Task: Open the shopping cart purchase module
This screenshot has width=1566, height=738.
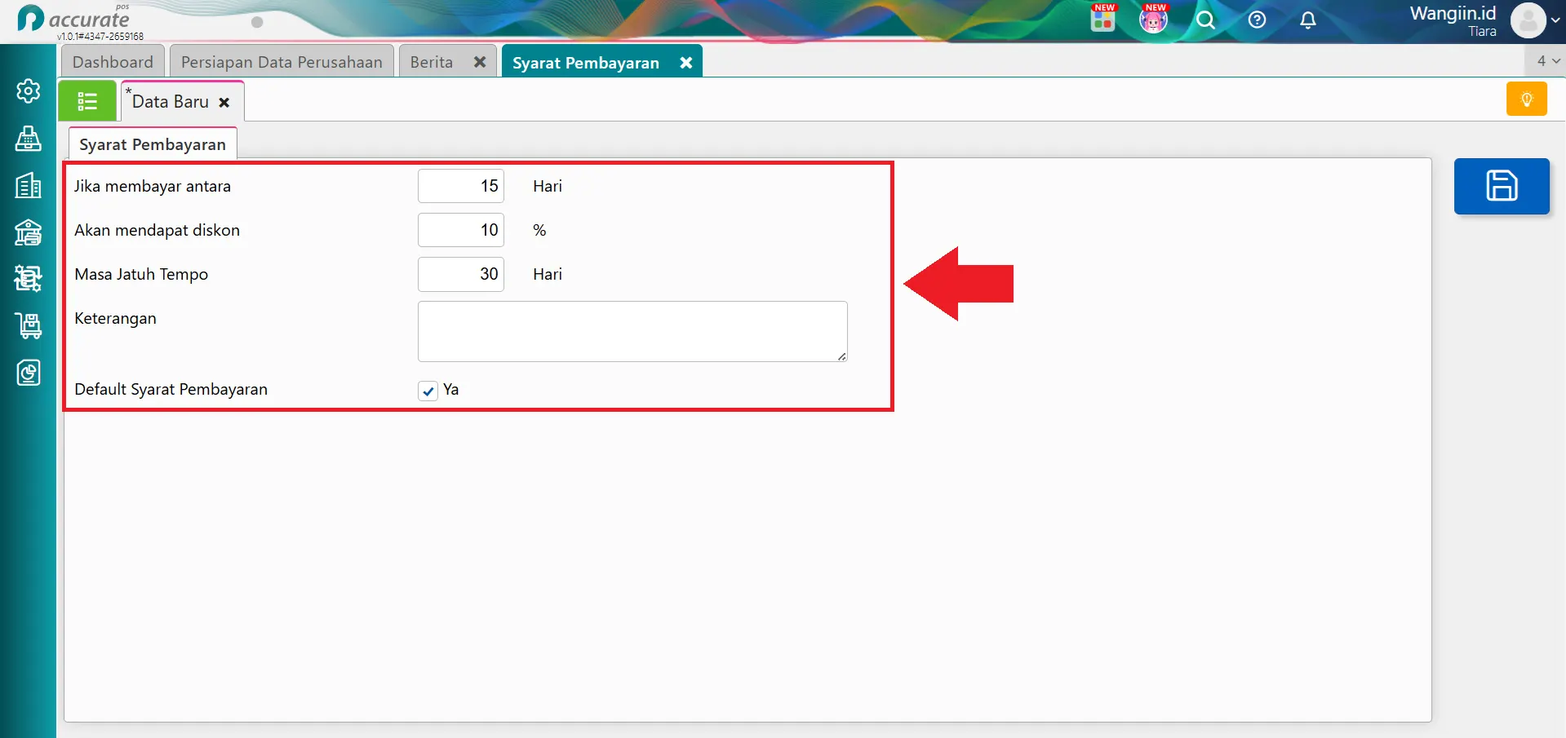Action: [x=29, y=326]
